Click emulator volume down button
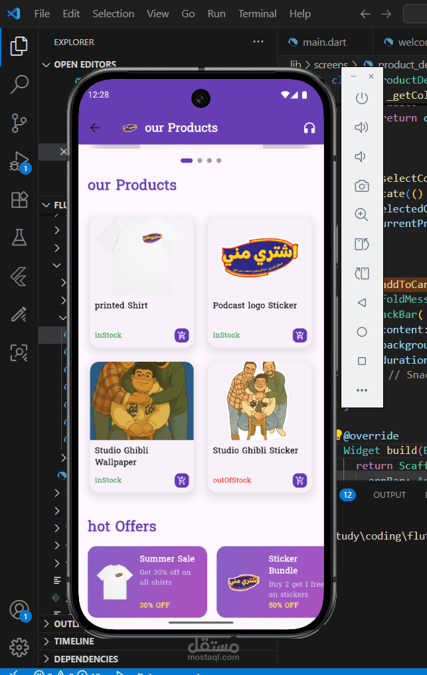427x675 pixels. coord(361,156)
